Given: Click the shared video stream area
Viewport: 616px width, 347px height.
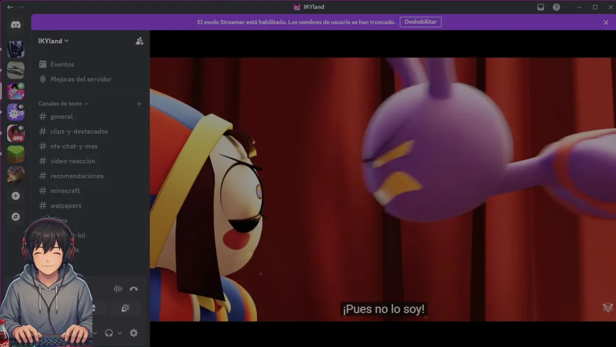Looking at the screenshot, I should (383, 189).
